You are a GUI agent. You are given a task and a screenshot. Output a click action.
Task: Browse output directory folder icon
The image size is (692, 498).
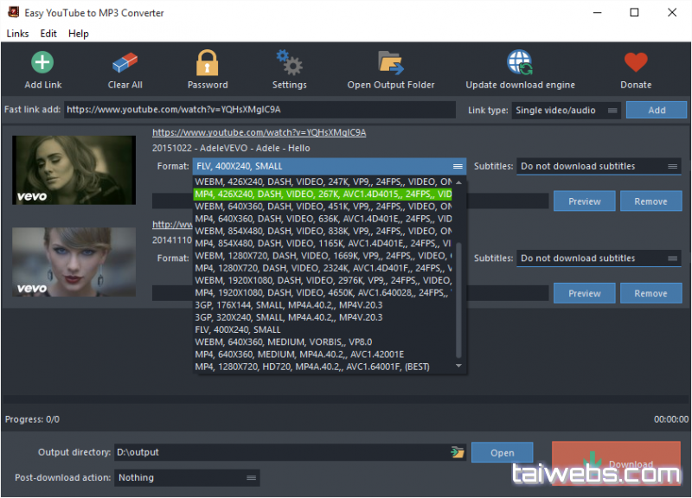tap(457, 452)
